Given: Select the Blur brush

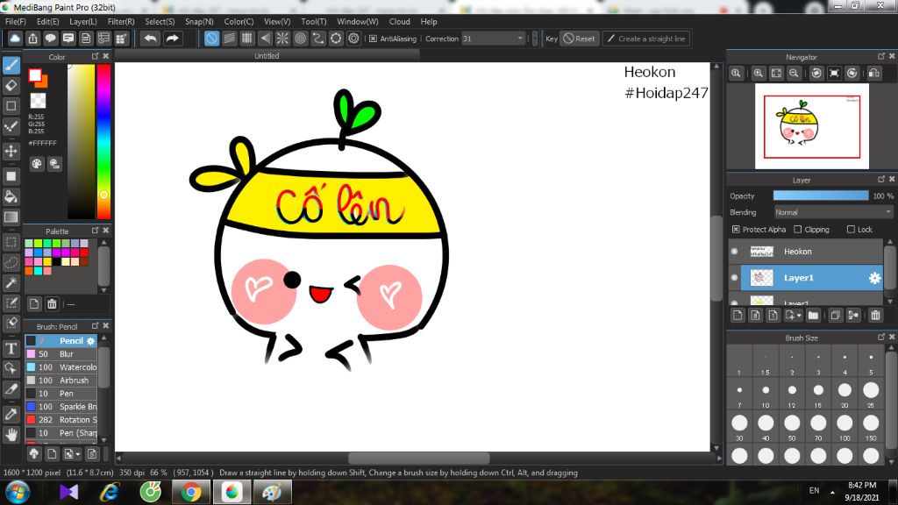Looking at the screenshot, I should coord(61,354).
